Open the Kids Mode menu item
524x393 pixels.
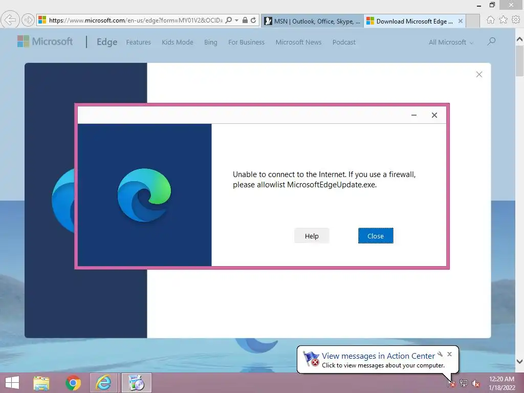click(x=178, y=42)
